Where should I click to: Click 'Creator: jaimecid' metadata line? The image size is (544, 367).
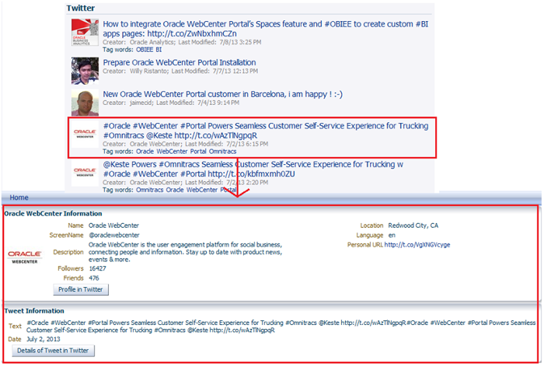tap(171, 103)
